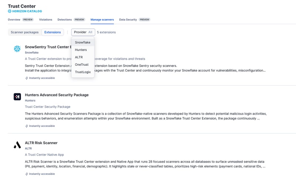Switch to the Scanner packages toggle
The image size is (296, 180).
(x=24, y=32)
